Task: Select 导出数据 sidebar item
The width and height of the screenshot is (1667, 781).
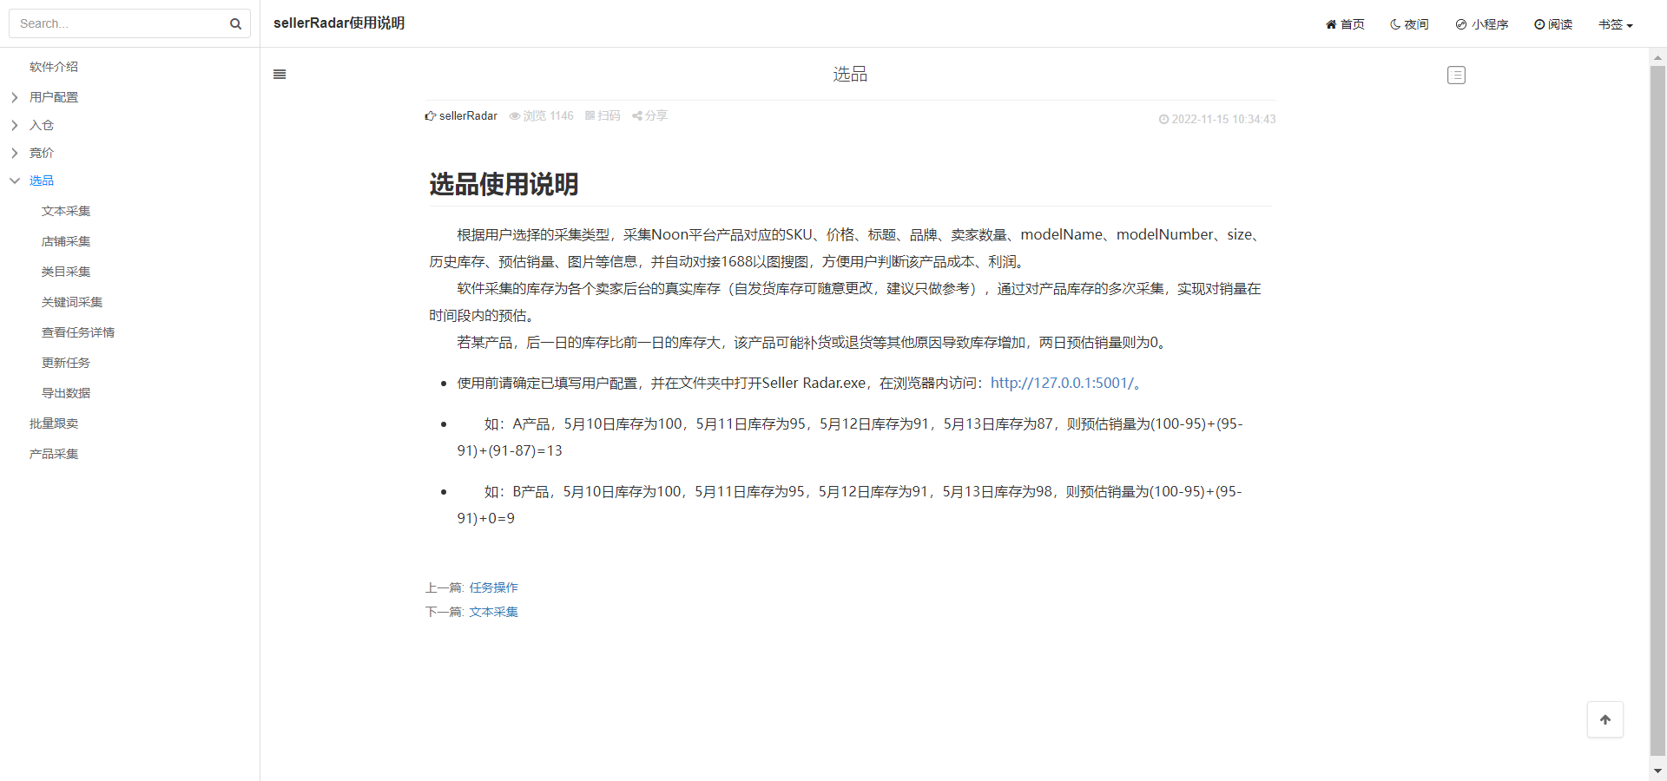Action: click(66, 393)
